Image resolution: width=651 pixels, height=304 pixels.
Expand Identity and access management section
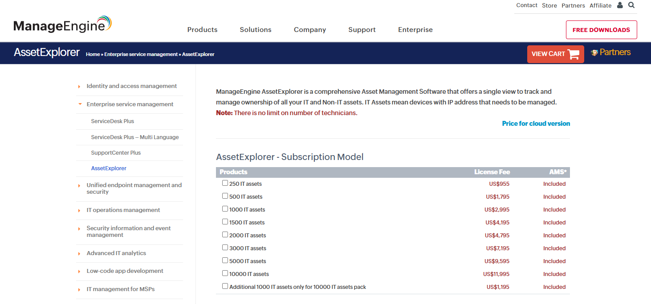tap(80, 87)
